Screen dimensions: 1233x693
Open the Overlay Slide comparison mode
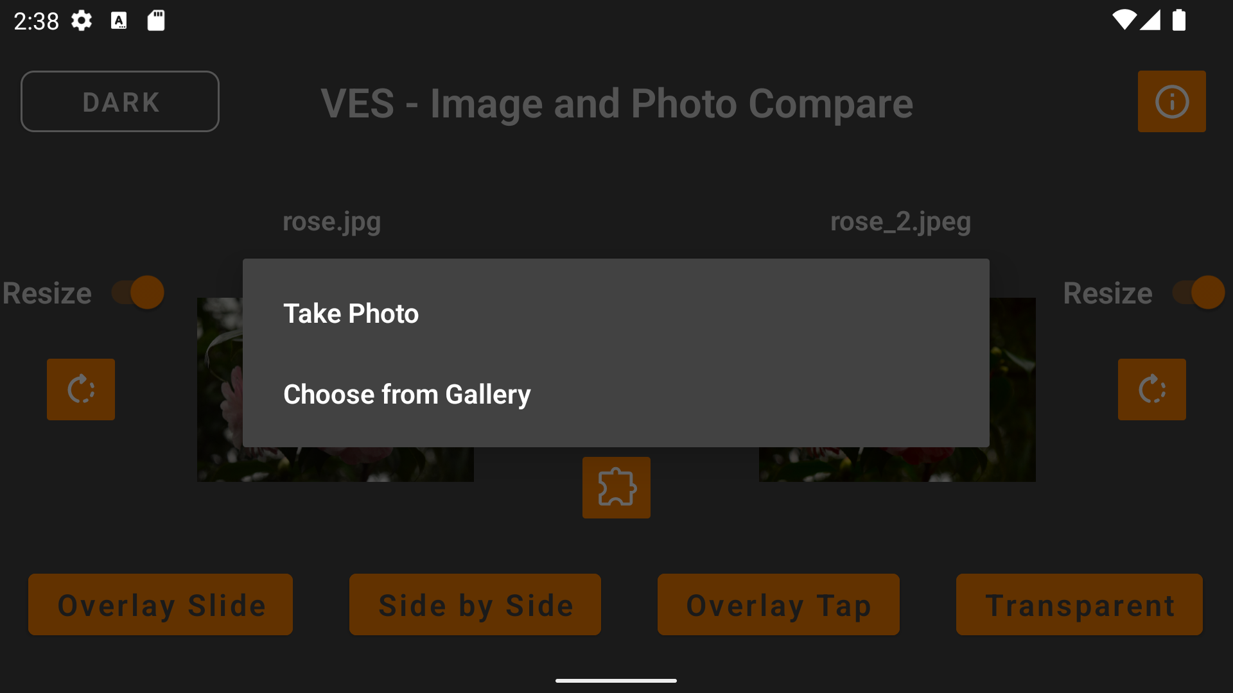click(161, 604)
